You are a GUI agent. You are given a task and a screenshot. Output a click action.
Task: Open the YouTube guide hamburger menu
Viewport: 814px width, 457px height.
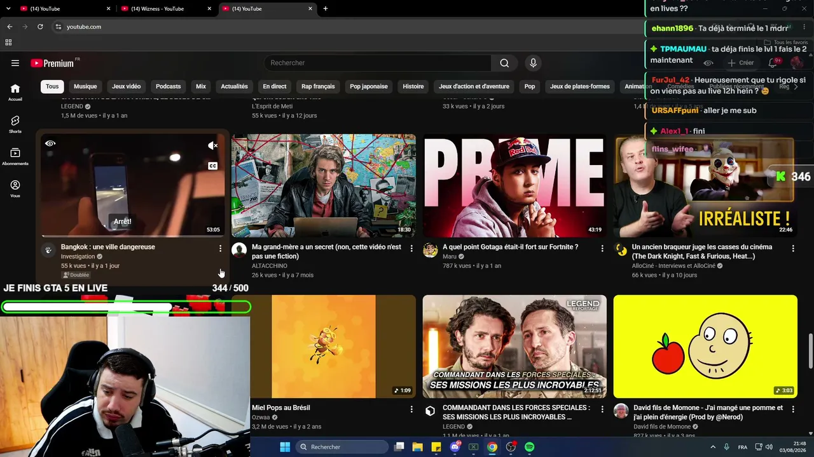tap(15, 63)
